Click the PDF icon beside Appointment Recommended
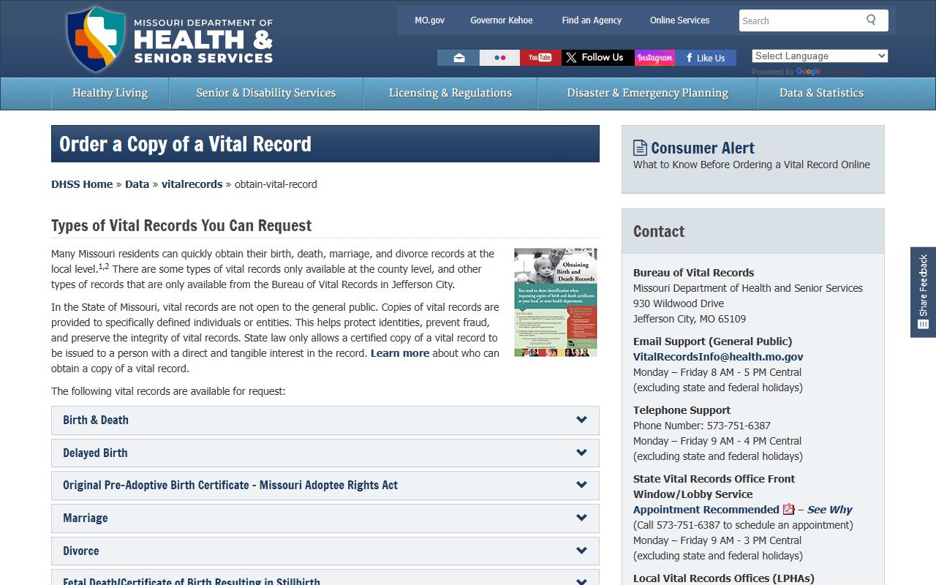The width and height of the screenshot is (936, 585). [x=788, y=510]
